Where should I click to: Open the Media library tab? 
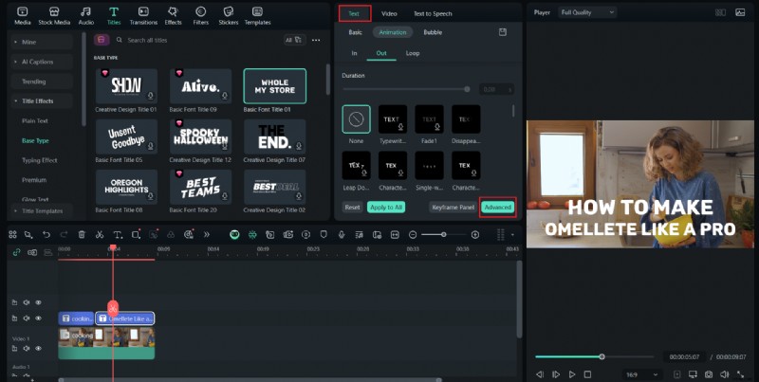tap(22, 15)
